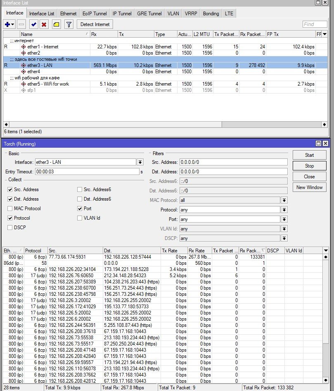Click the yellow Comment note icon
The width and height of the screenshot is (334, 391).
[56, 24]
